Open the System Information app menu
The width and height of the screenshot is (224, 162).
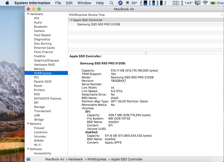pos(32,3)
